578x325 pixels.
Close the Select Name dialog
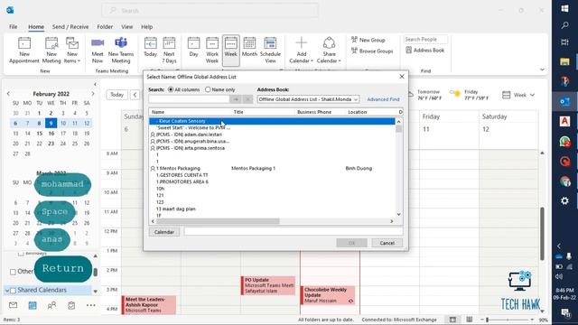402,76
